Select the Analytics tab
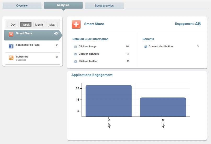The height and width of the screenshot is (144, 211). coord(63,5)
